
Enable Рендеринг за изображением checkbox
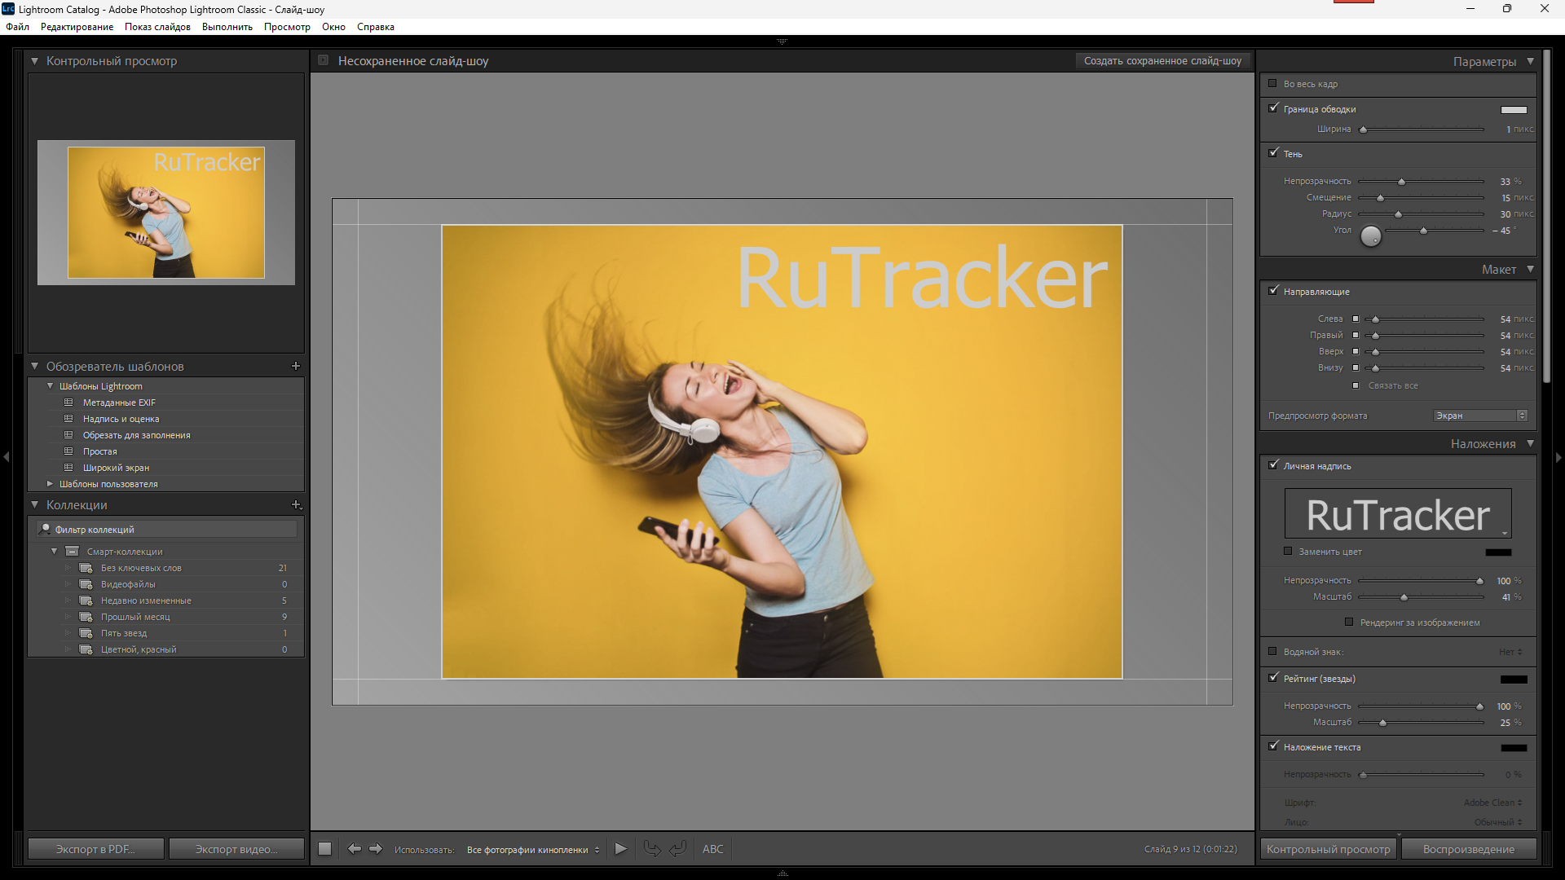(x=1349, y=623)
